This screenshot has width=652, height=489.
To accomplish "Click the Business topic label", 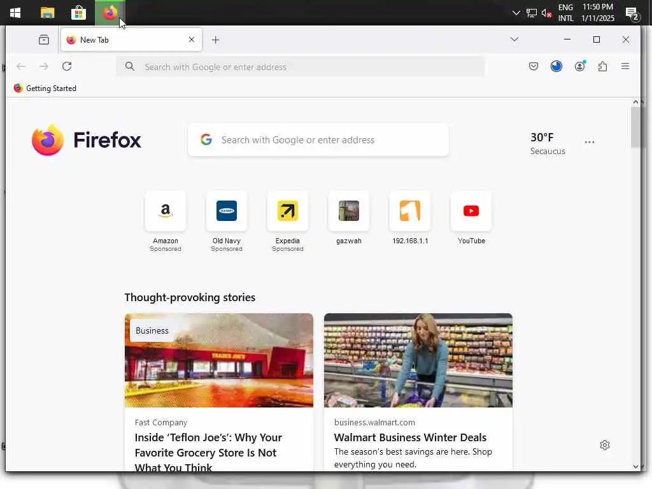I will 152,330.
